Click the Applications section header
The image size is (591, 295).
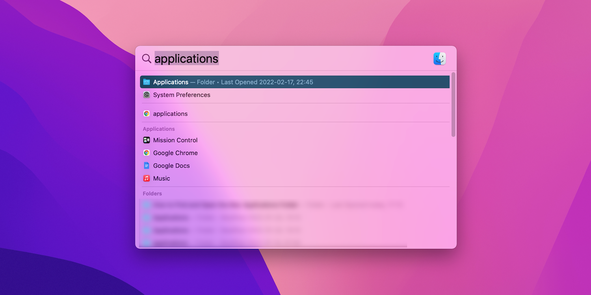point(159,129)
